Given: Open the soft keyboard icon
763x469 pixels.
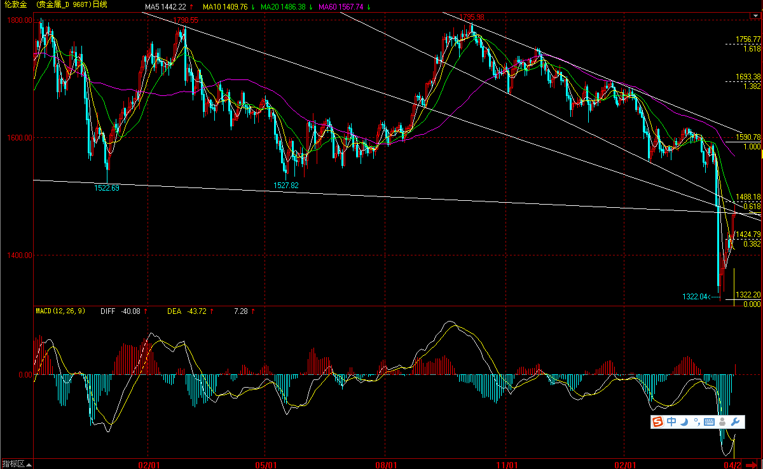Looking at the screenshot, I should (710, 422).
